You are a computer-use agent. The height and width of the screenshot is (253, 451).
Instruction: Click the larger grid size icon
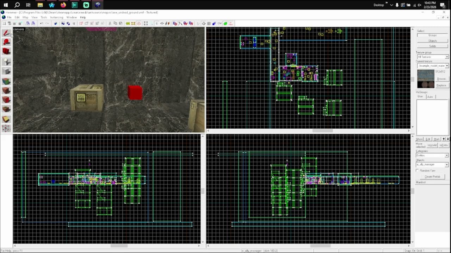[x=20, y=23]
